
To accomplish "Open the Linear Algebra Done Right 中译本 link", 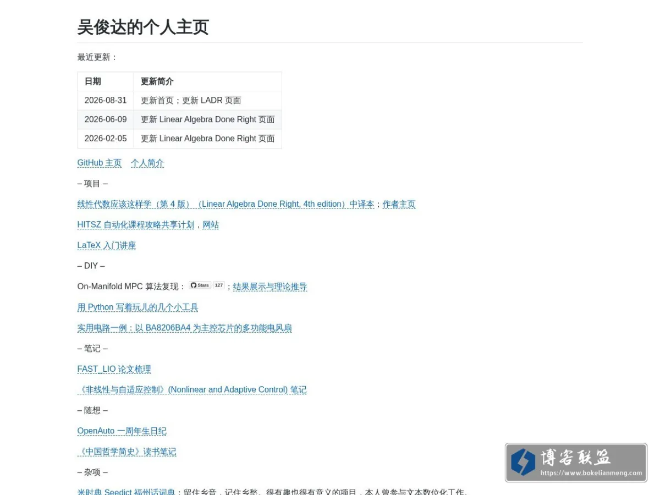I will [x=226, y=204].
